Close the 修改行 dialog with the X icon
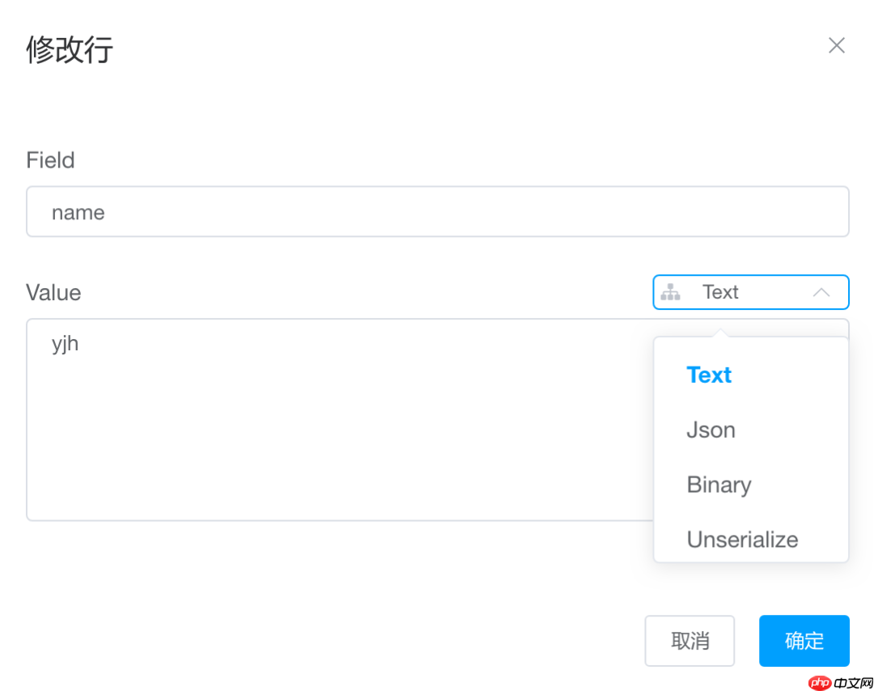 836,45
